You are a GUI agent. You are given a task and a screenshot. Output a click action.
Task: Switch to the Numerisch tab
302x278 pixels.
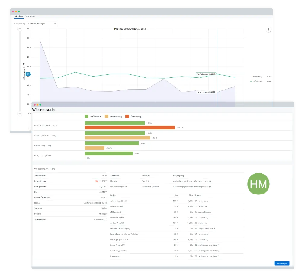pos(31,16)
